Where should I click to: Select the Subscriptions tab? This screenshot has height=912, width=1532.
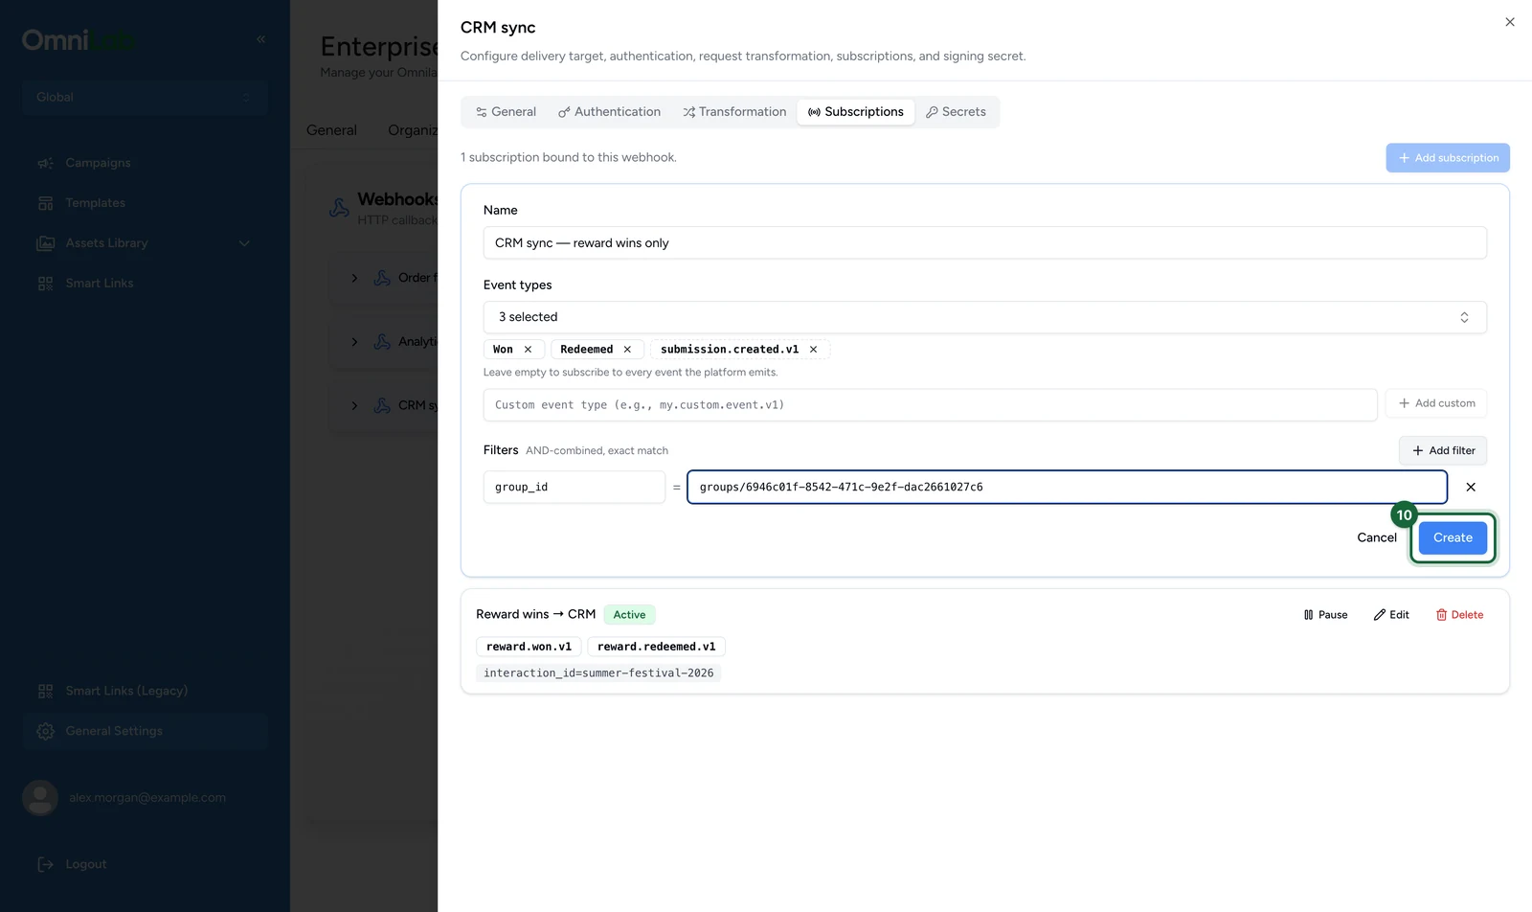(855, 112)
